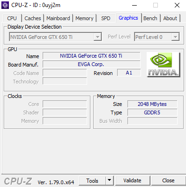Click the Ver. 1.79.0.x64 version text
The image size is (186, 187).
[56, 182]
